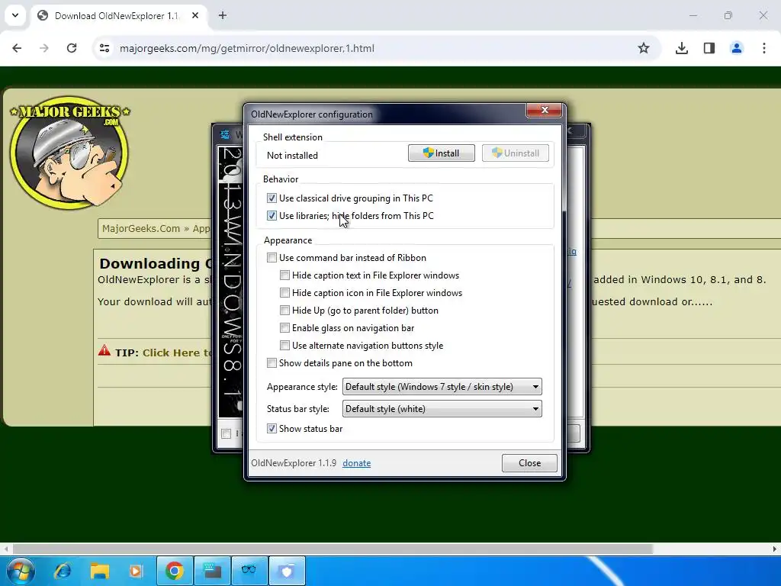Click the donate link in OldNewExplorer
Image resolution: width=781 pixels, height=586 pixels.
tap(357, 463)
